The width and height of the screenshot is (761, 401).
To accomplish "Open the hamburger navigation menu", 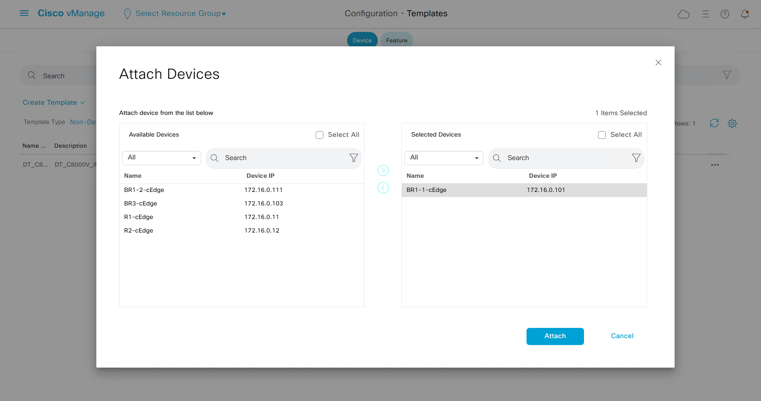I will point(24,13).
